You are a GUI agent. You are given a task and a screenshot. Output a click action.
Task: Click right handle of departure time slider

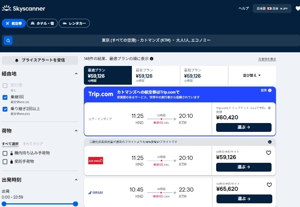(x=76, y=204)
